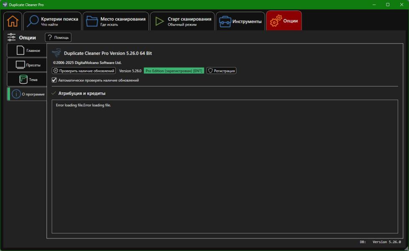Click the Home house icon
409x251 pixels.
[x=13, y=21]
